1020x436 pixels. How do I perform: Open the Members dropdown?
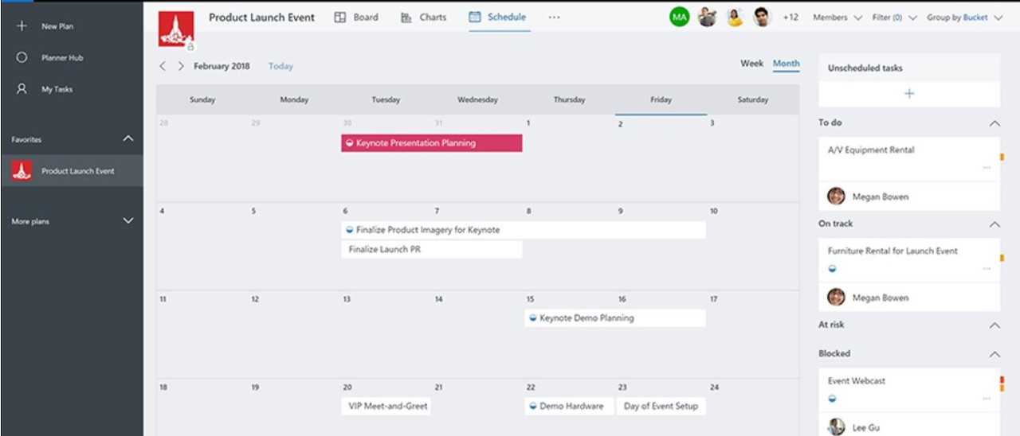pos(838,18)
